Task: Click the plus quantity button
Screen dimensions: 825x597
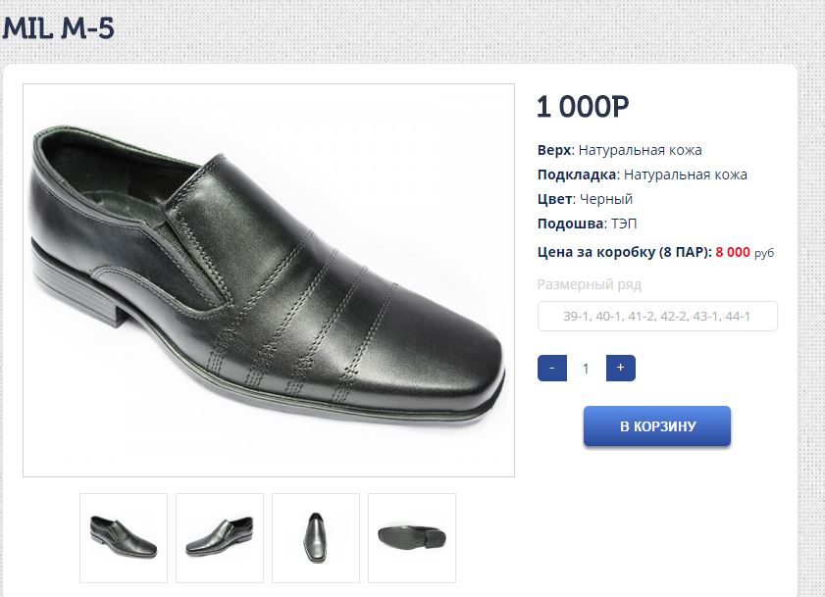Action: [621, 369]
